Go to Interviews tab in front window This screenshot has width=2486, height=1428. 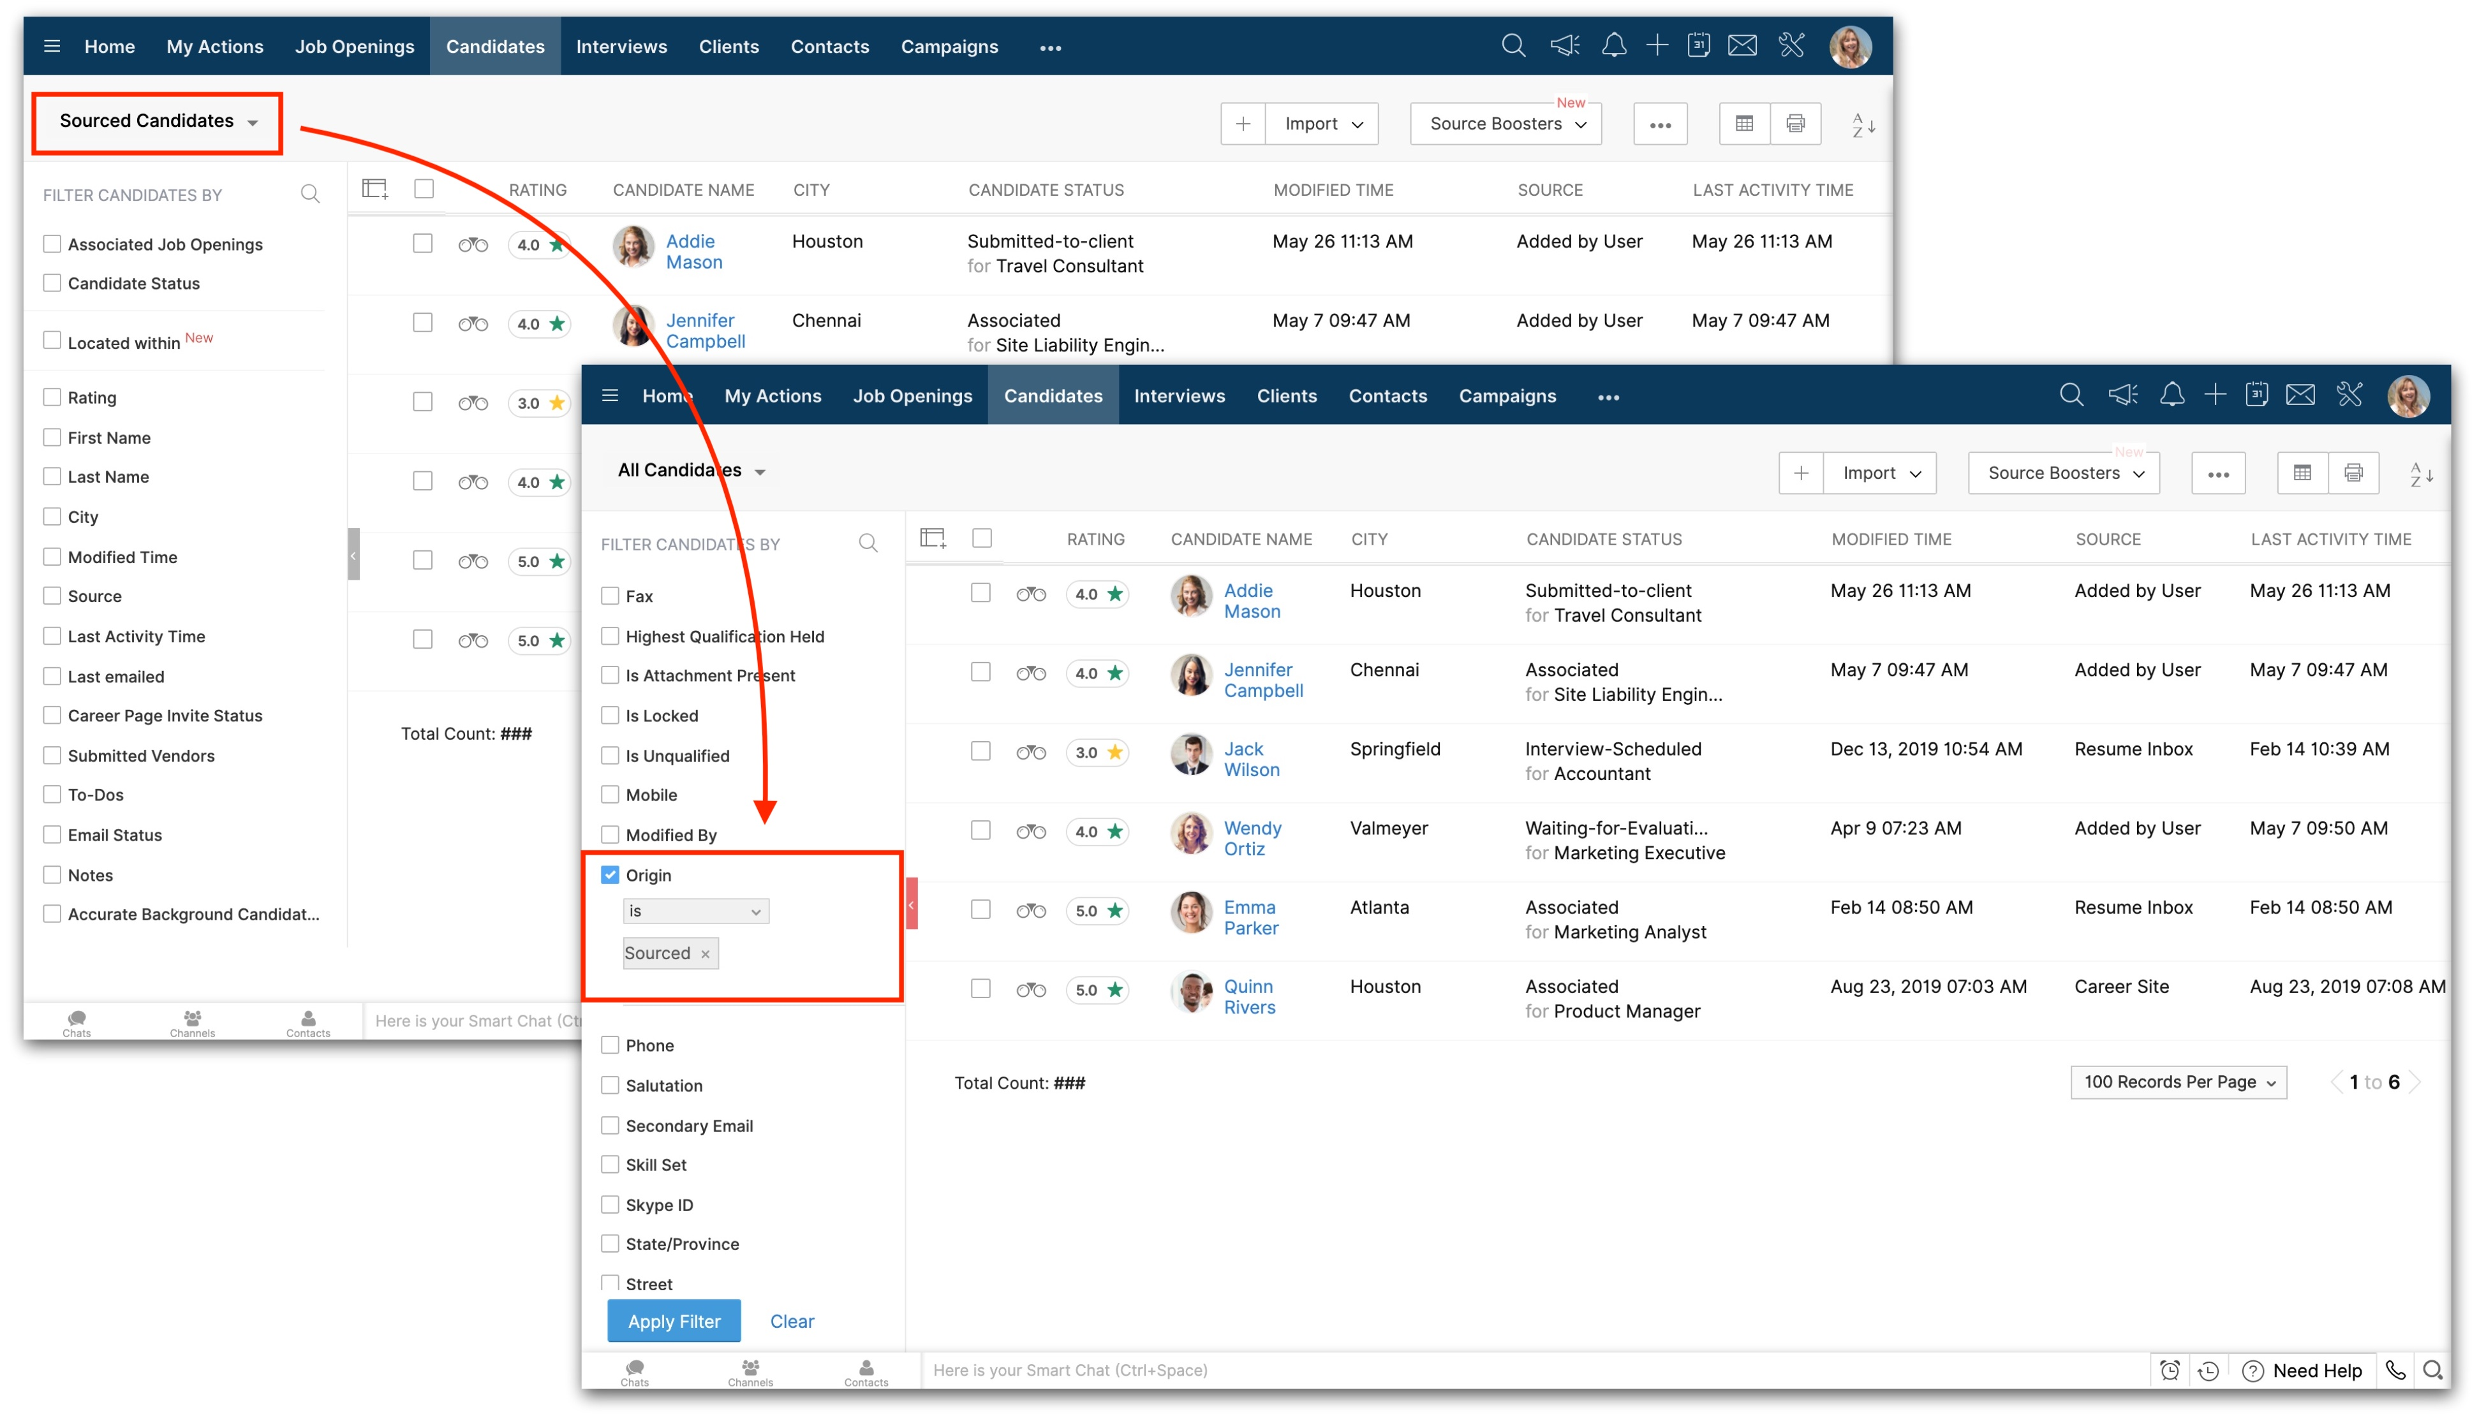1179,396
